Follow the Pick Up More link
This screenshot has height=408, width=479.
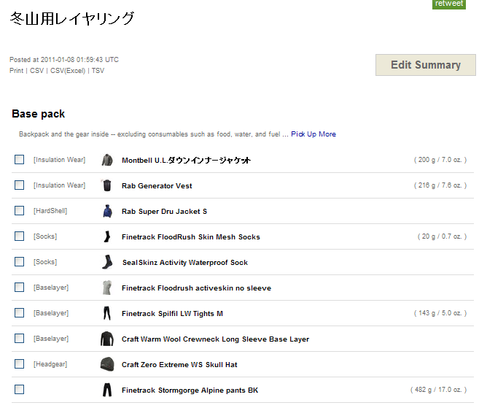[x=313, y=134]
